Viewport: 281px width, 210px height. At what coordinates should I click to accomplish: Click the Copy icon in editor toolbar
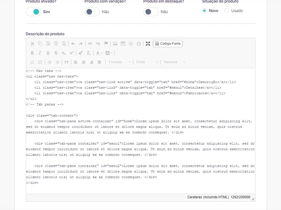[40, 44]
